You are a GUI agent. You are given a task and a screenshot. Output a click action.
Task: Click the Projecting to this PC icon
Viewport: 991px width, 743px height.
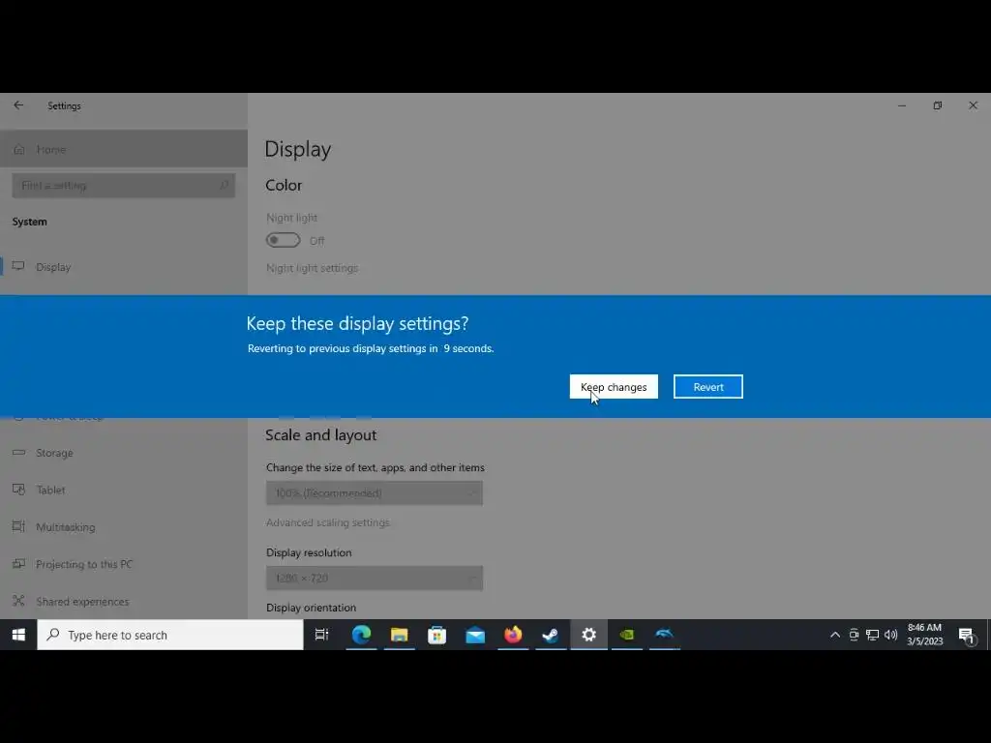pos(19,564)
